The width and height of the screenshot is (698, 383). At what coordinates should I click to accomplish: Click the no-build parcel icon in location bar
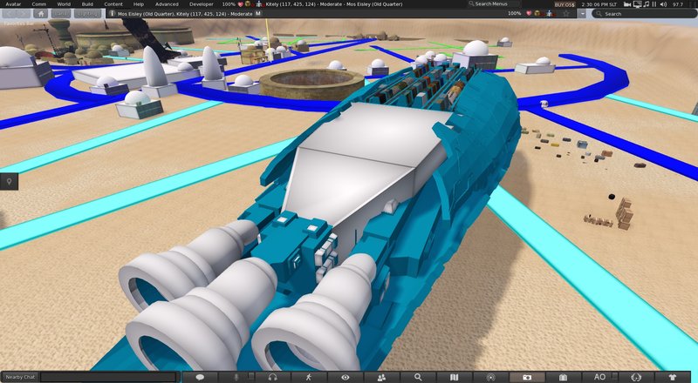(x=539, y=14)
